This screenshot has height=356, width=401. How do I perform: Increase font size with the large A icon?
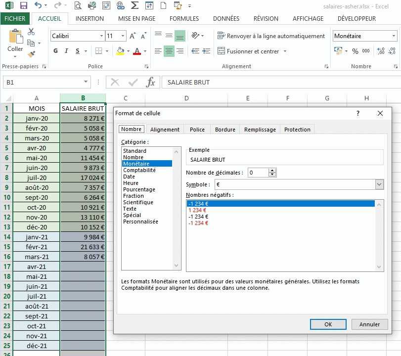tap(133, 36)
